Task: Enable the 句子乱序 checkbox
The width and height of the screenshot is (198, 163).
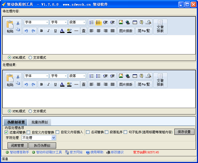Action: pos(125,132)
